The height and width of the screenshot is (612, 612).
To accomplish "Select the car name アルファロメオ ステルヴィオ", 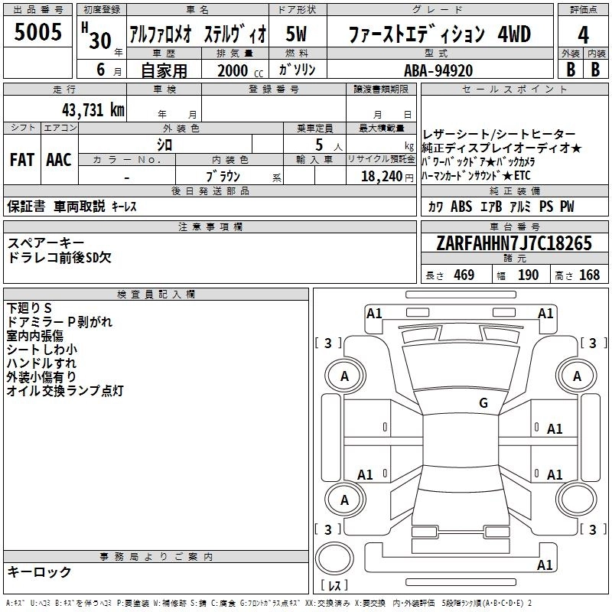I will pyautogui.click(x=198, y=34).
